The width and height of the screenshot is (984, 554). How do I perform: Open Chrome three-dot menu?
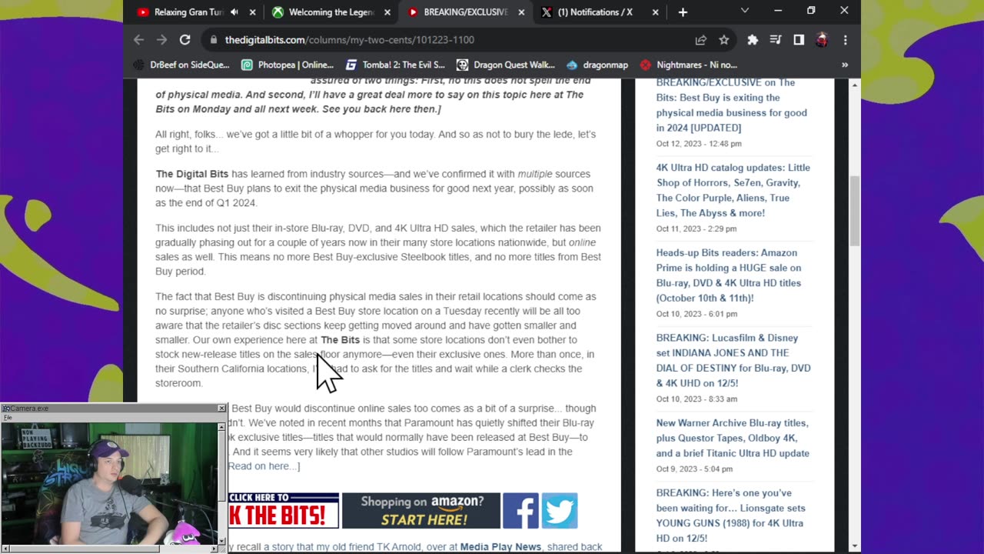point(845,40)
